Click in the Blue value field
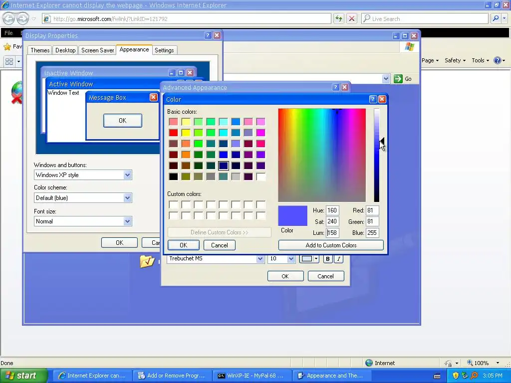Image resolution: width=511 pixels, height=383 pixels. click(x=372, y=233)
